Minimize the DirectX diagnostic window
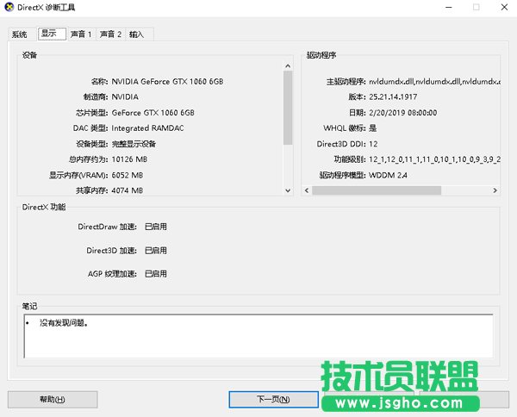Image resolution: width=517 pixels, height=417 pixels. [x=448, y=7]
